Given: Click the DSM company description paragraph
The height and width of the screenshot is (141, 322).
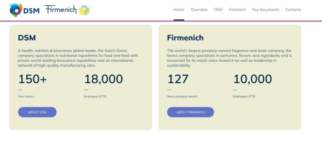Looking at the screenshot, I should [x=78, y=58].
